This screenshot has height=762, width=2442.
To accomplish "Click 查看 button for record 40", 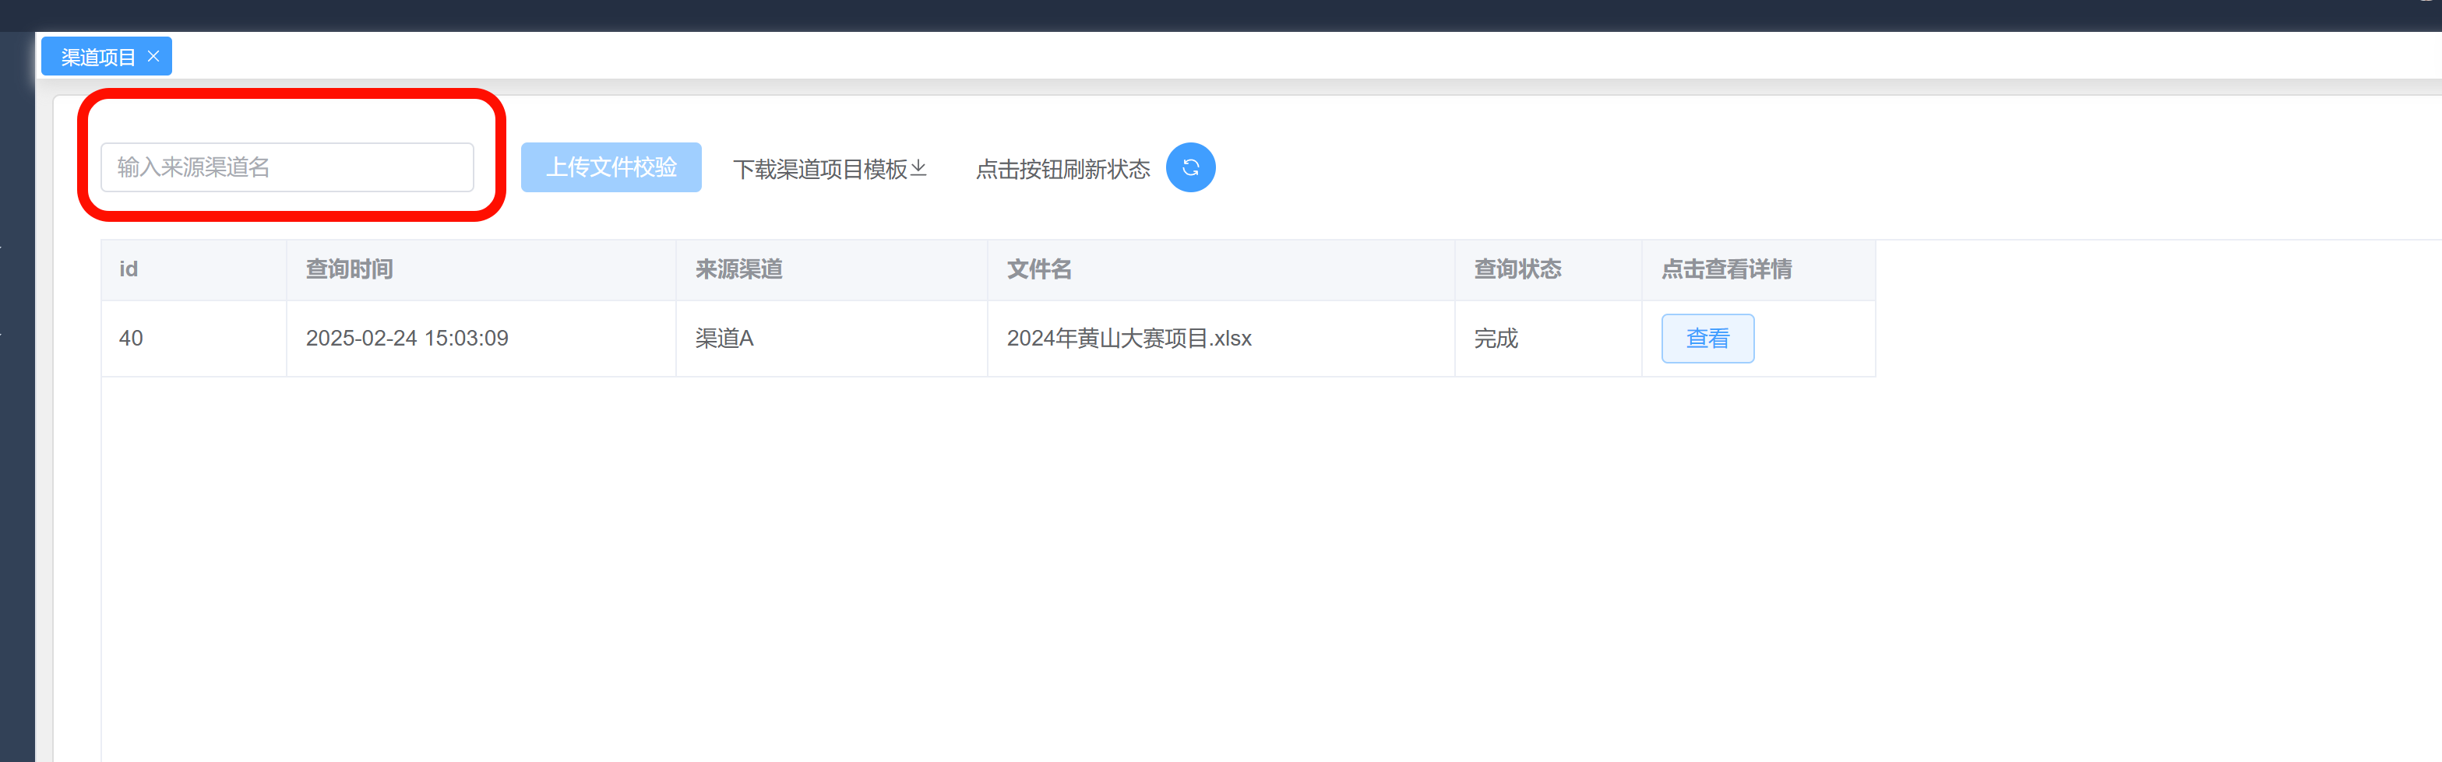I will pyautogui.click(x=1707, y=339).
